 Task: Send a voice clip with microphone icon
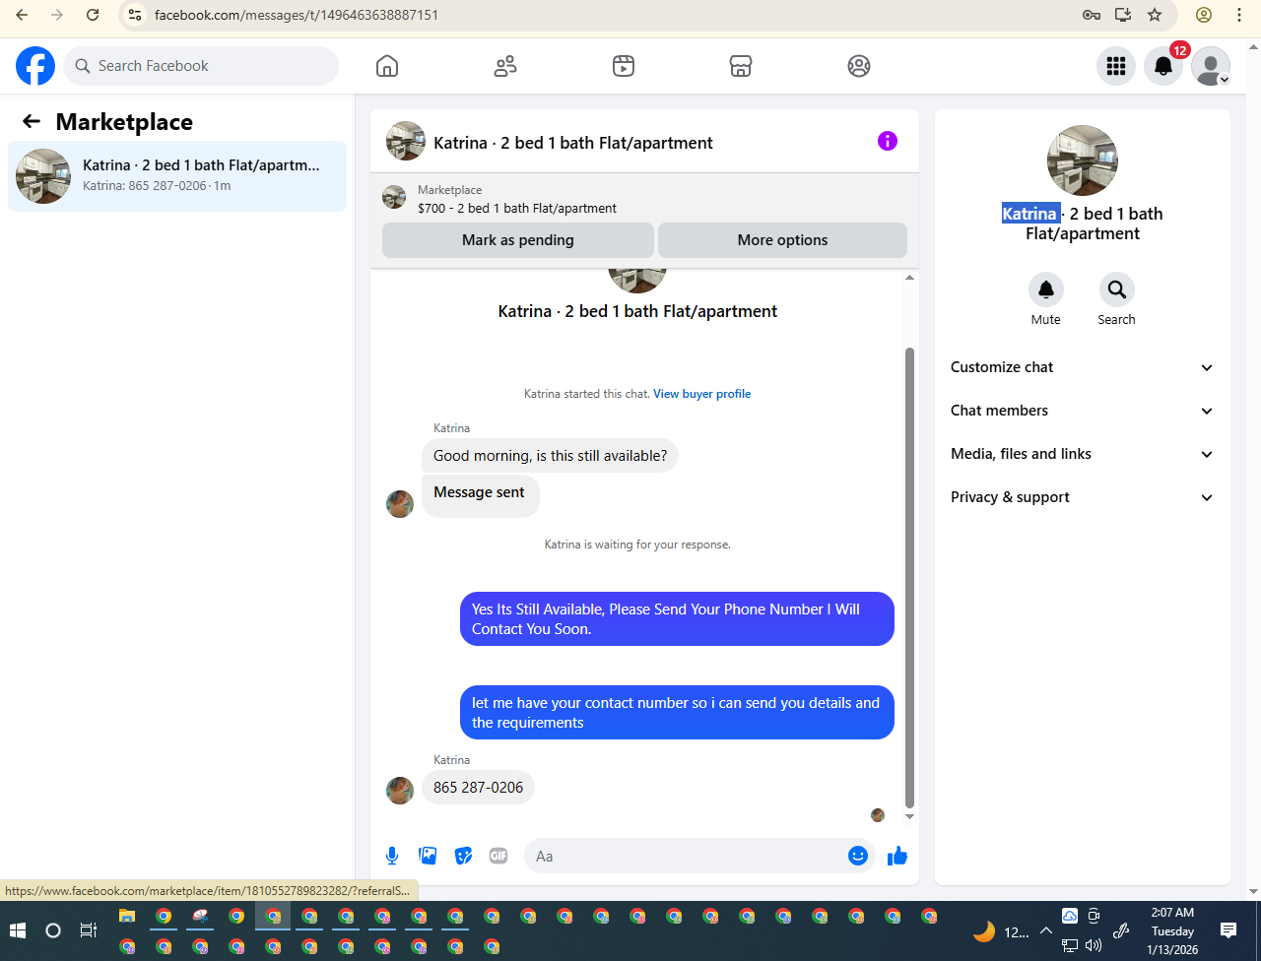point(392,856)
